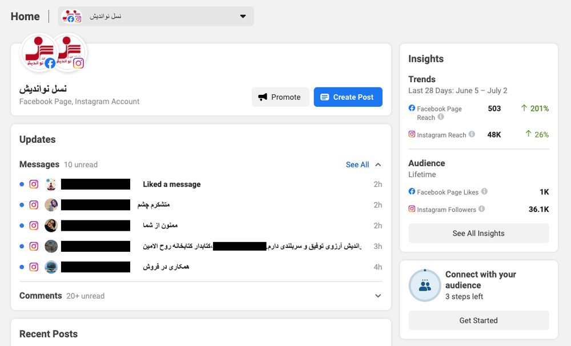Viewport: 571px width, 346px height.
Task: Click the Insights panel heading
Action: (x=426, y=59)
